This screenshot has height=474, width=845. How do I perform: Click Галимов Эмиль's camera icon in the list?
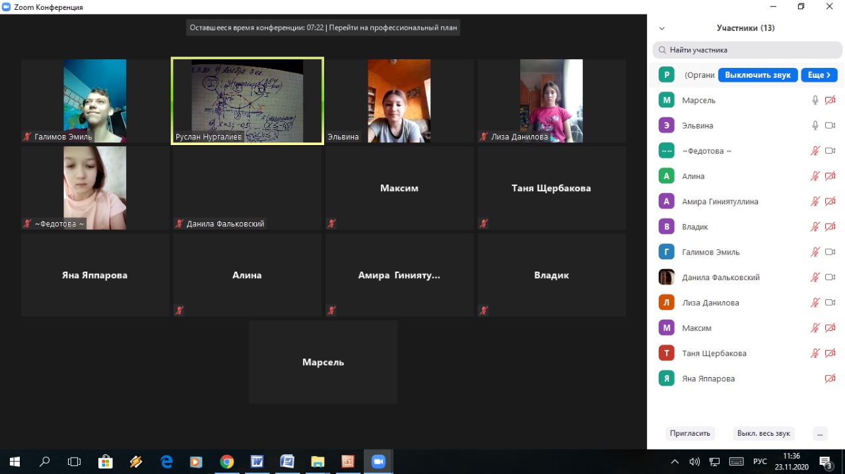click(x=830, y=252)
